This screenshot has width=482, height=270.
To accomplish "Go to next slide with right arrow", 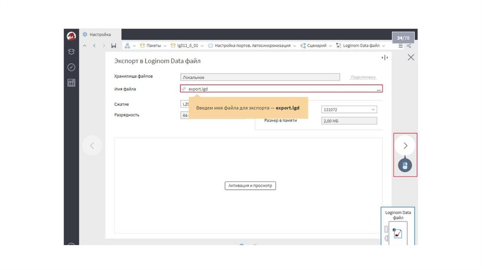I will (405, 146).
